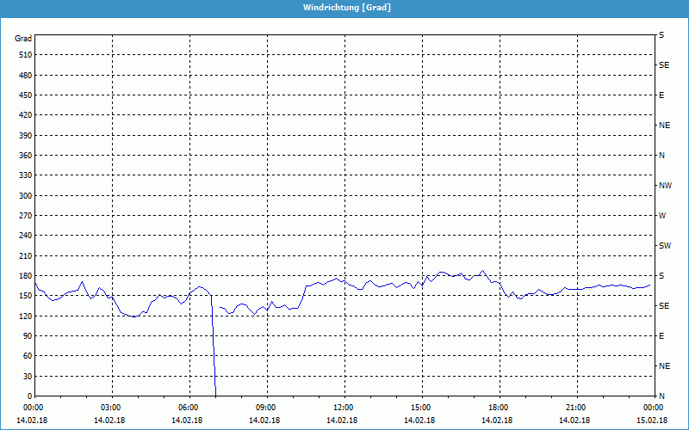
Task: Click the Windrichtung [Grad] chart title
Action: [344, 7]
